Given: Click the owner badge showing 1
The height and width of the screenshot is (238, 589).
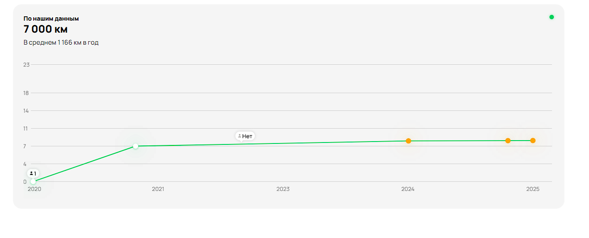Looking at the screenshot, I should tap(33, 173).
